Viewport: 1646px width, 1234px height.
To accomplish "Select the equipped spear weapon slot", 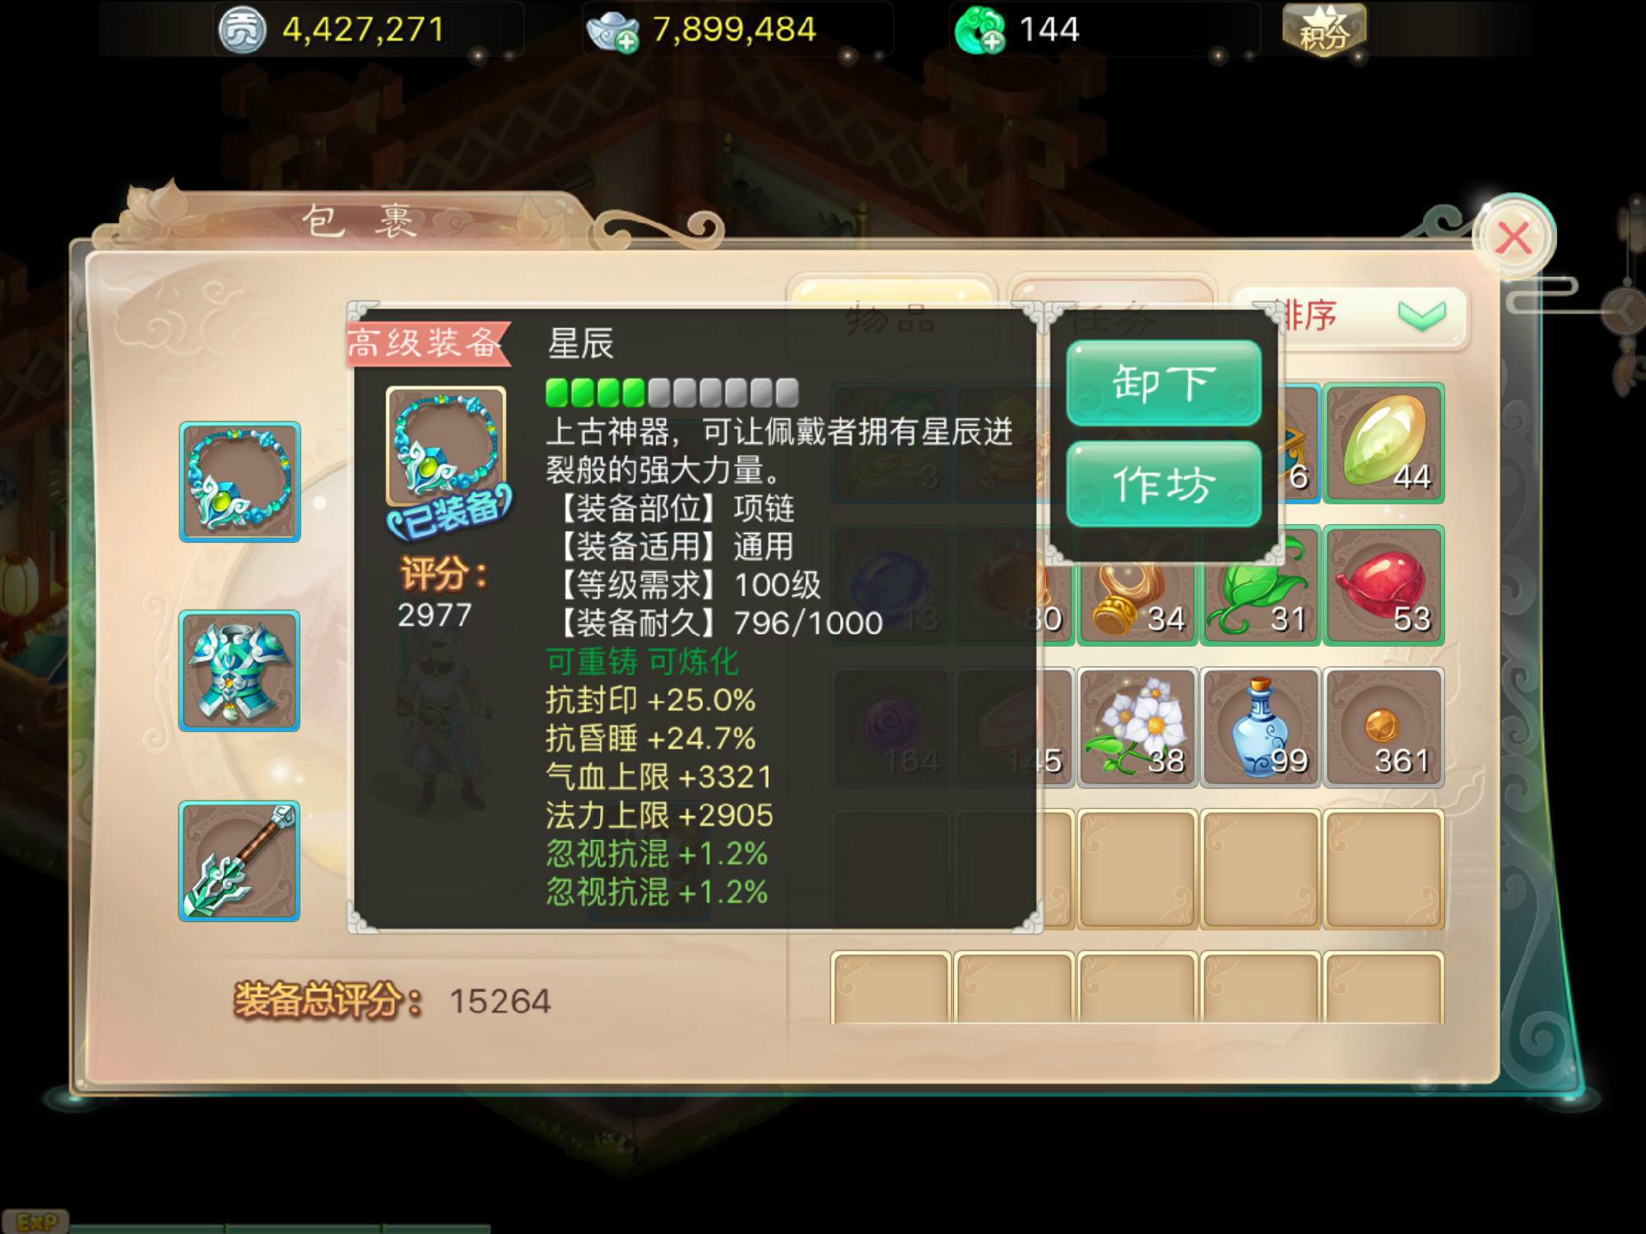I will click(239, 861).
